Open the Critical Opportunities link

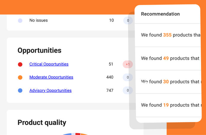49,64
